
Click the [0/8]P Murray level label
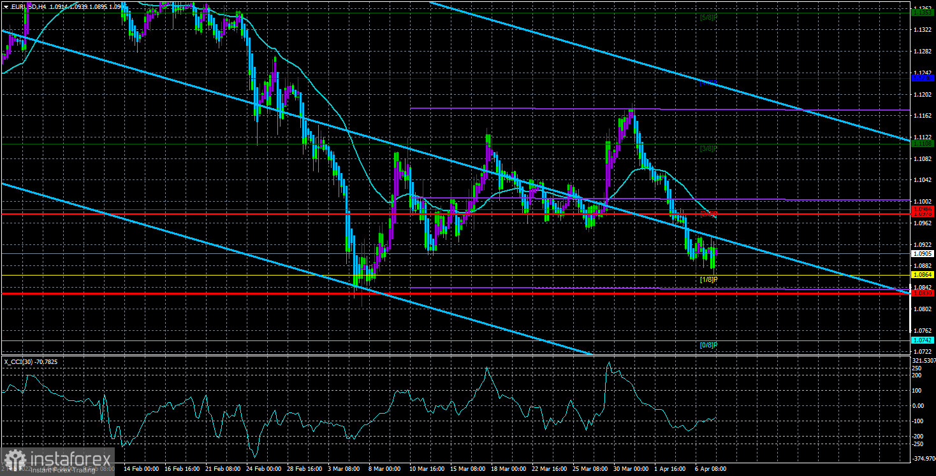[x=709, y=346]
